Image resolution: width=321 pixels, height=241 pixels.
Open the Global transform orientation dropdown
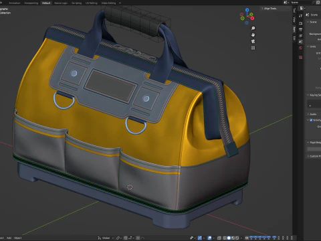pyautogui.click(x=106, y=238)
